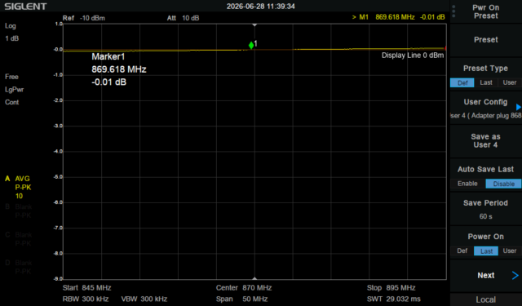Click Save as User 4
522x306 pixels.
pyautogui.click(x=486, y=141)
